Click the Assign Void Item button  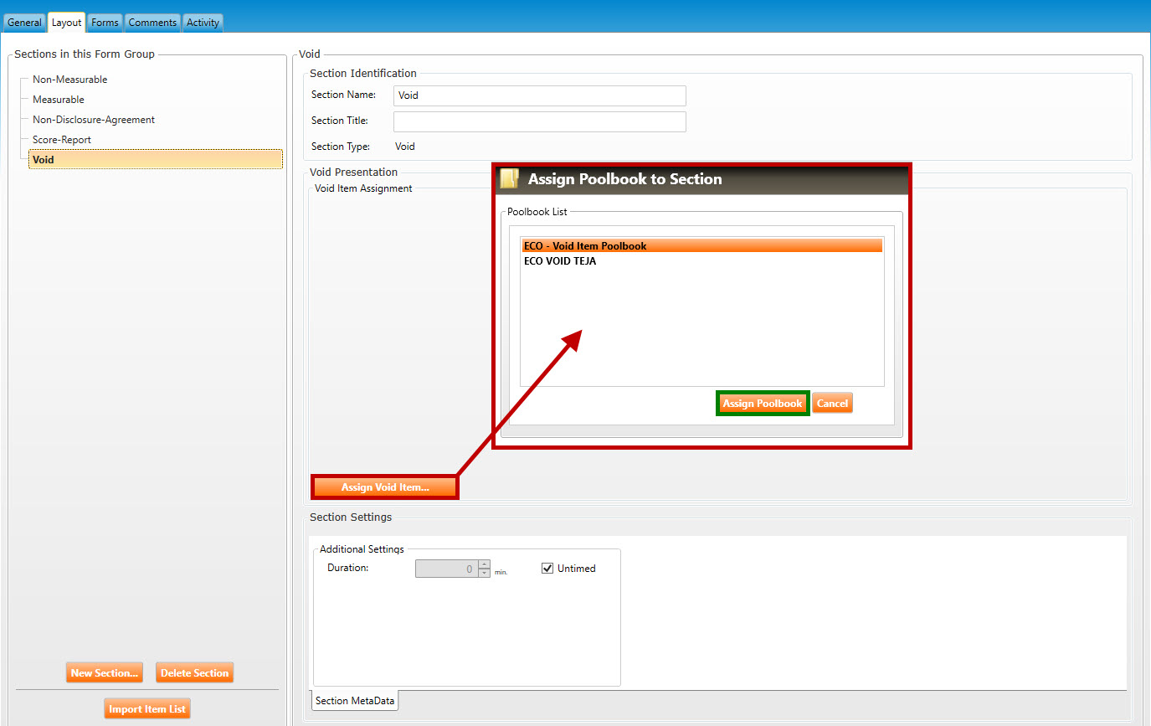coord(385,487)
